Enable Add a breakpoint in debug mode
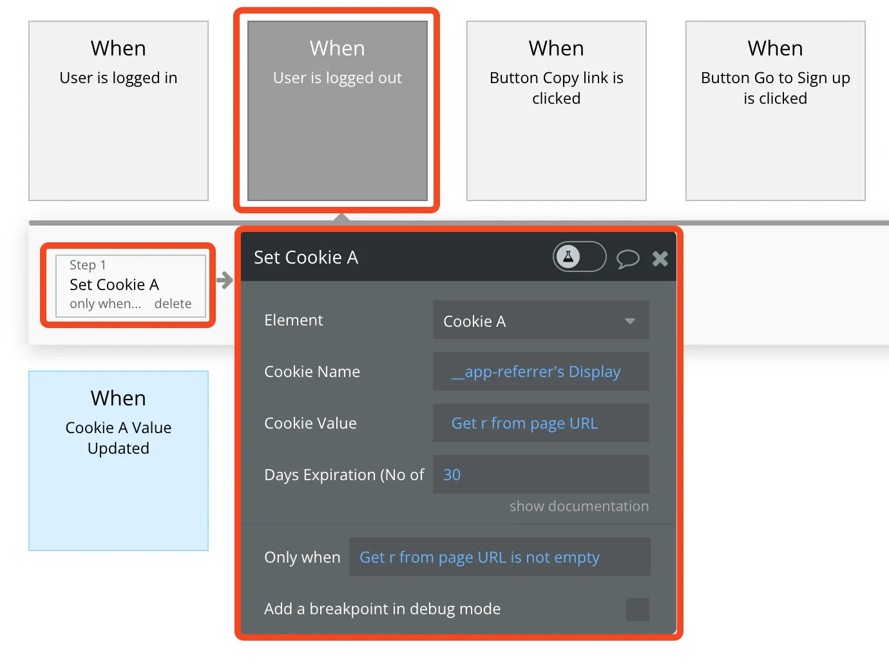The height and width of the screenshot is (669, 889). coord(637,609)
